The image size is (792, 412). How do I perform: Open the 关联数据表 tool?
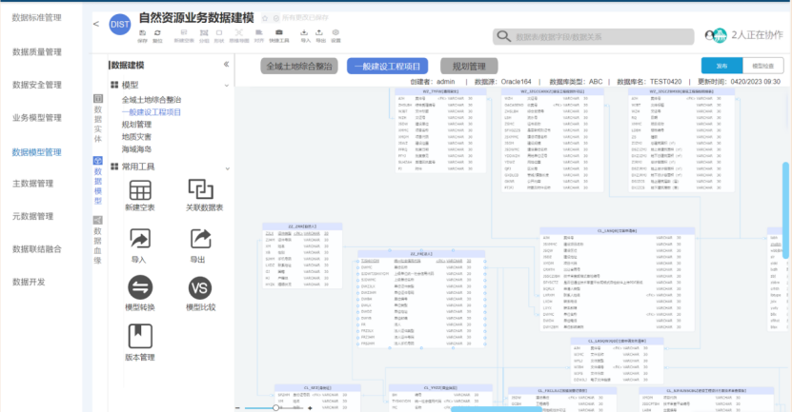coord(200,190)
